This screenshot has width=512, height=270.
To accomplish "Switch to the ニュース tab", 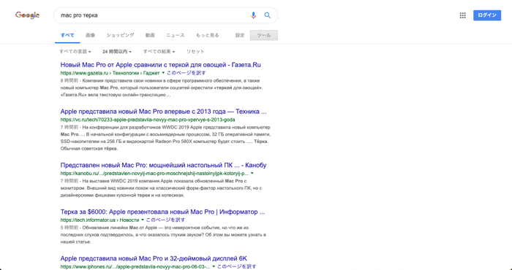I will click(x=176, y=35).
